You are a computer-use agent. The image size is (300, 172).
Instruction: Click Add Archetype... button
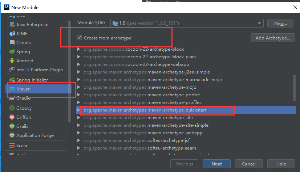(x=273, y=38)
